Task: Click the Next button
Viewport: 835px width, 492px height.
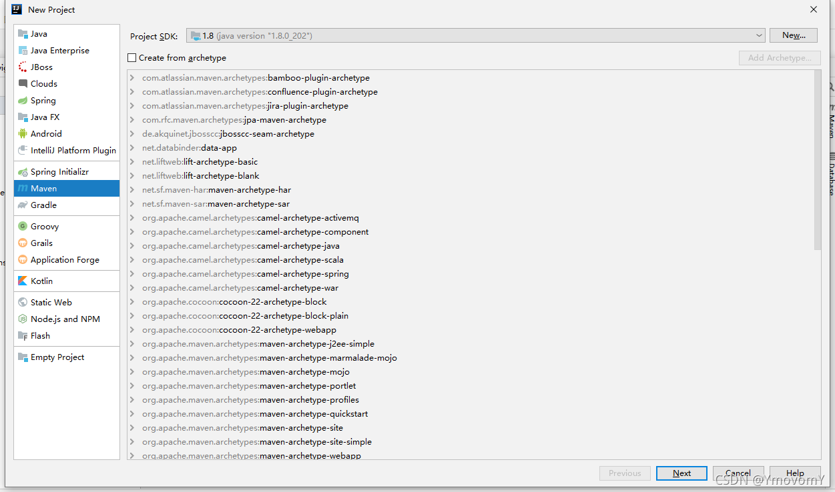Action: tap(681, 473)
